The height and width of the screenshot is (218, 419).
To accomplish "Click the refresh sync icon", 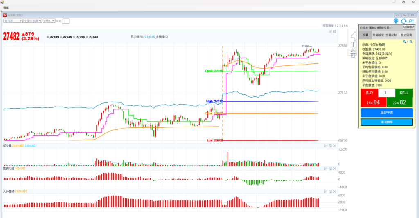I will tap(403, 21).
